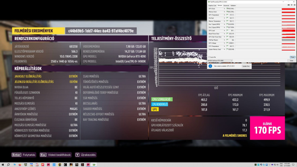The width and height of the screenshot is (297, 167).
Task: Click the JAVASOLT ELŐBEÁLLÍTÁS row
Action: [46, 76]
